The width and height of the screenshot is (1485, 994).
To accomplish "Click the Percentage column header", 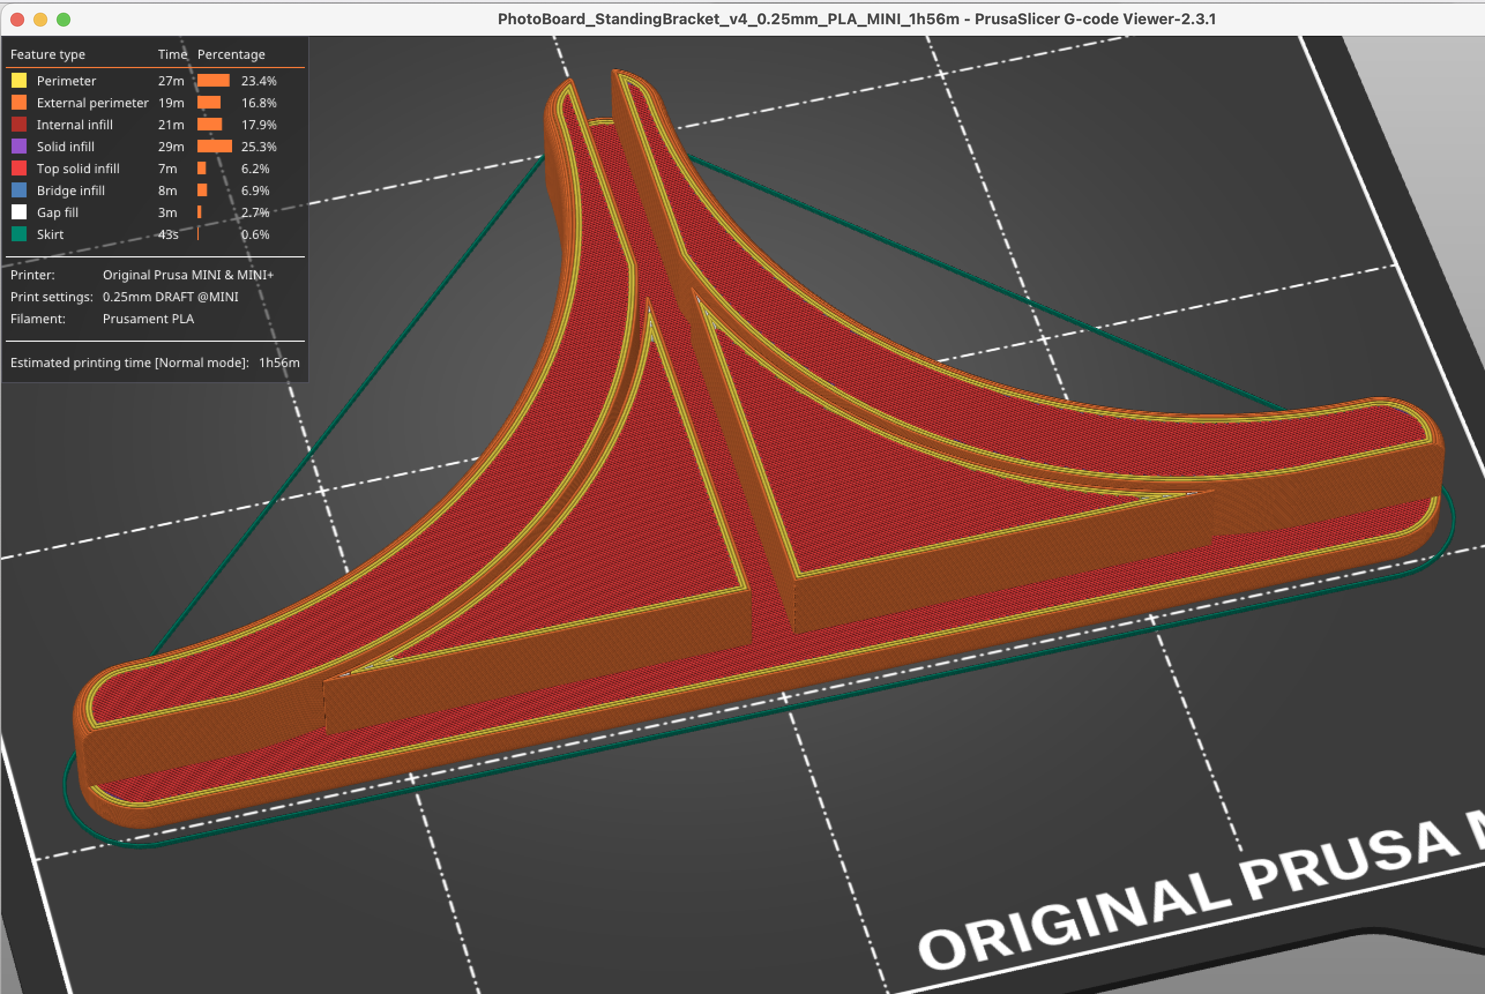I will coord(231,54).
